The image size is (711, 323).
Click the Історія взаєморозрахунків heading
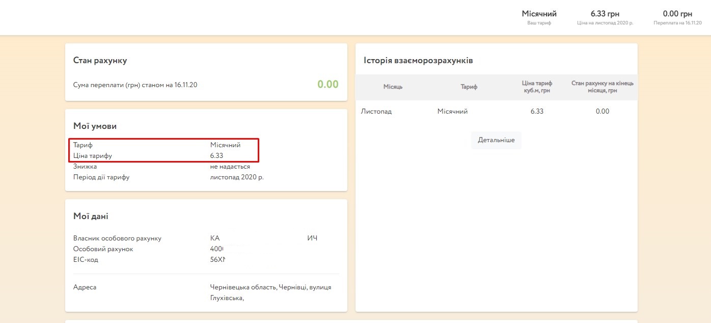418,61
